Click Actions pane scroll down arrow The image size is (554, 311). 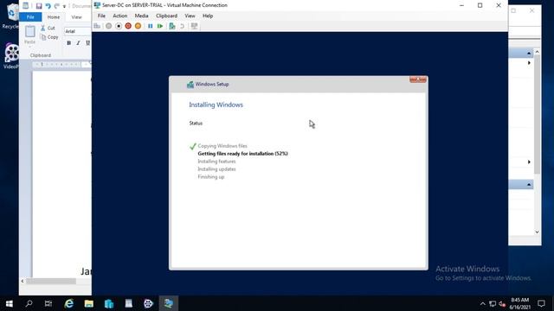(x=537, y=232)
